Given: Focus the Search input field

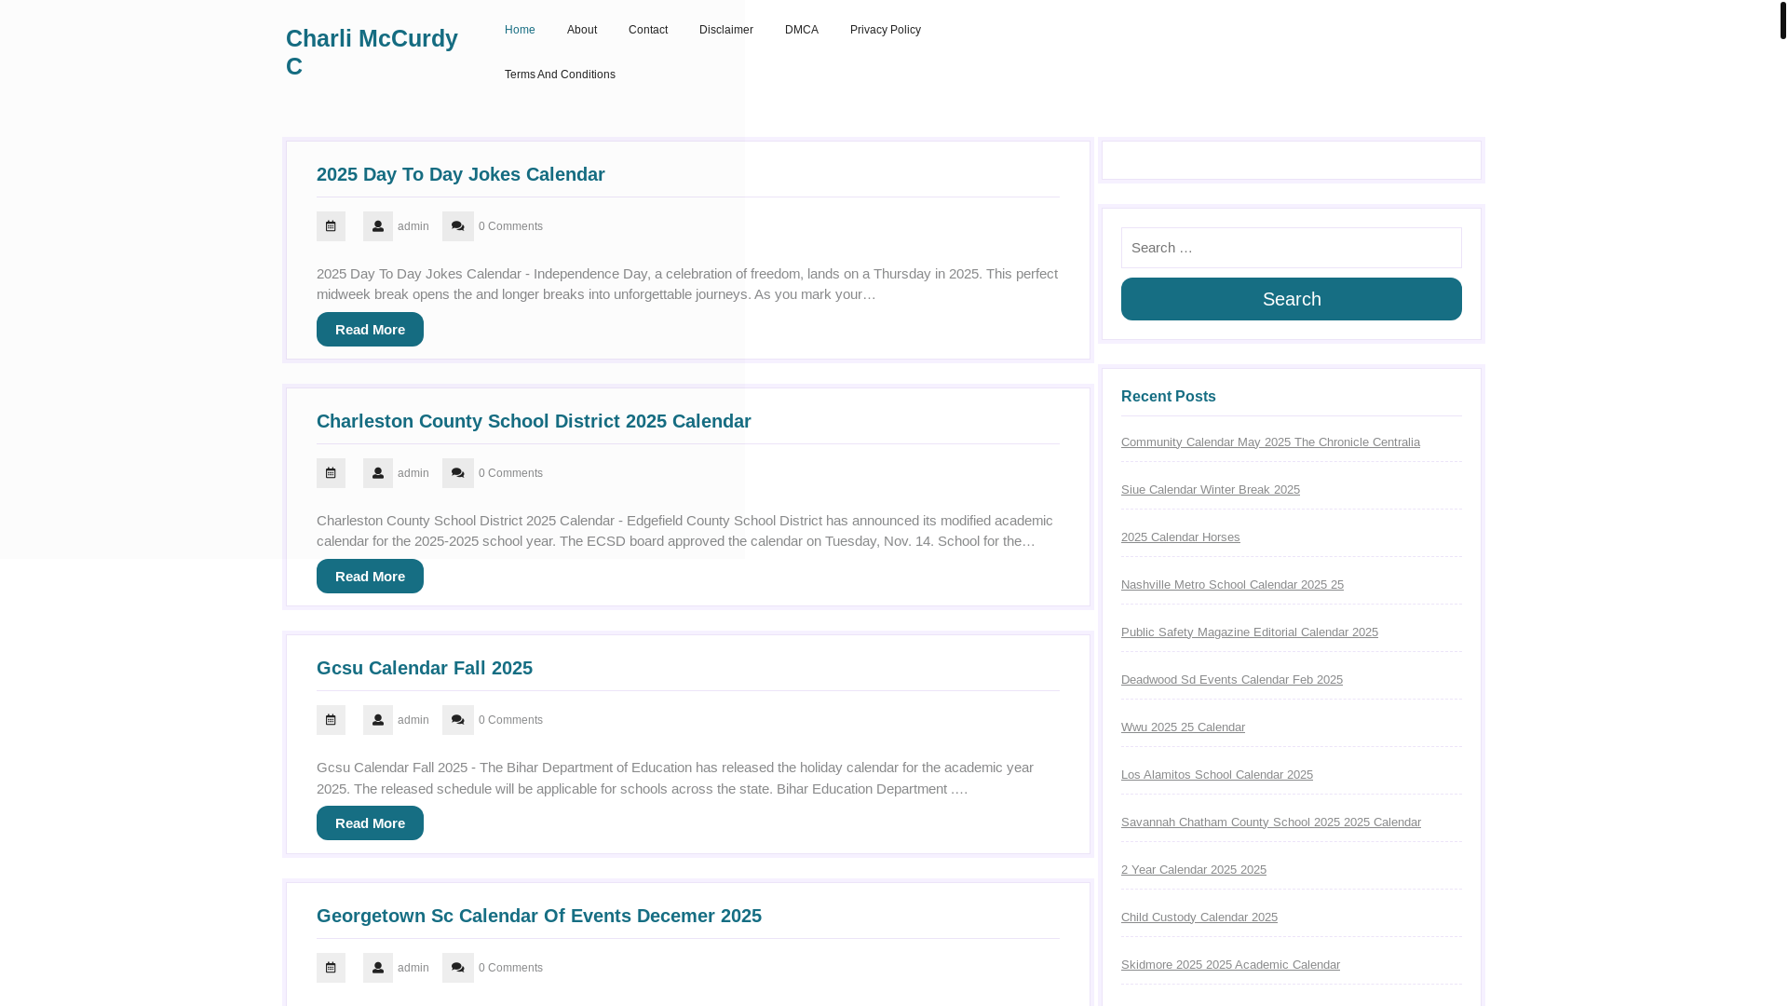Looking at the screenshot, I should coord(1292,248).
